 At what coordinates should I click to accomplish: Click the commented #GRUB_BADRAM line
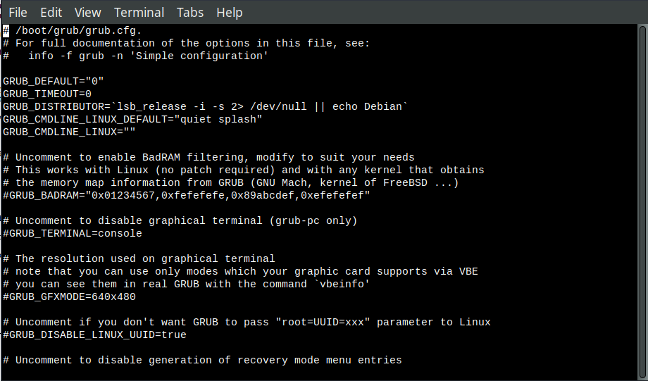coord(187,196)
